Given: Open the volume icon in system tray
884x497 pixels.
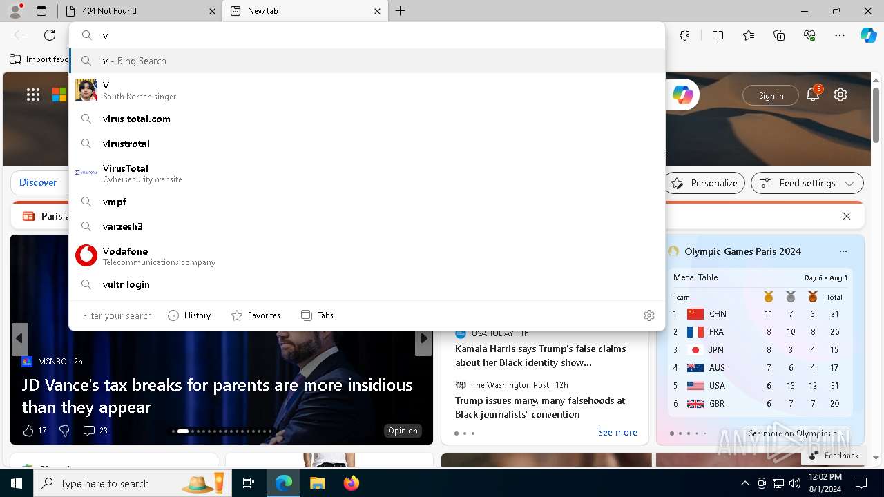Looking at the screenshot, I should (x=795, y=483).
